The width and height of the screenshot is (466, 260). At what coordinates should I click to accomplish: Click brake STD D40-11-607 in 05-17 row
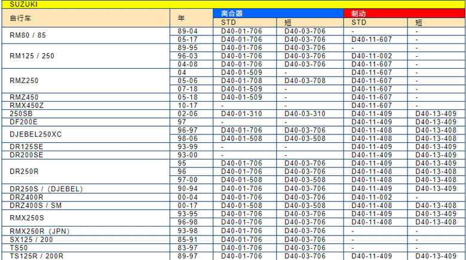point(372,39)
